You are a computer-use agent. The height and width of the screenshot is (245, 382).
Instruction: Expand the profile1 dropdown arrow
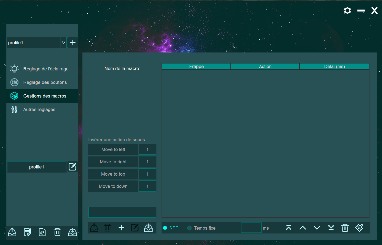pos(63,43)
